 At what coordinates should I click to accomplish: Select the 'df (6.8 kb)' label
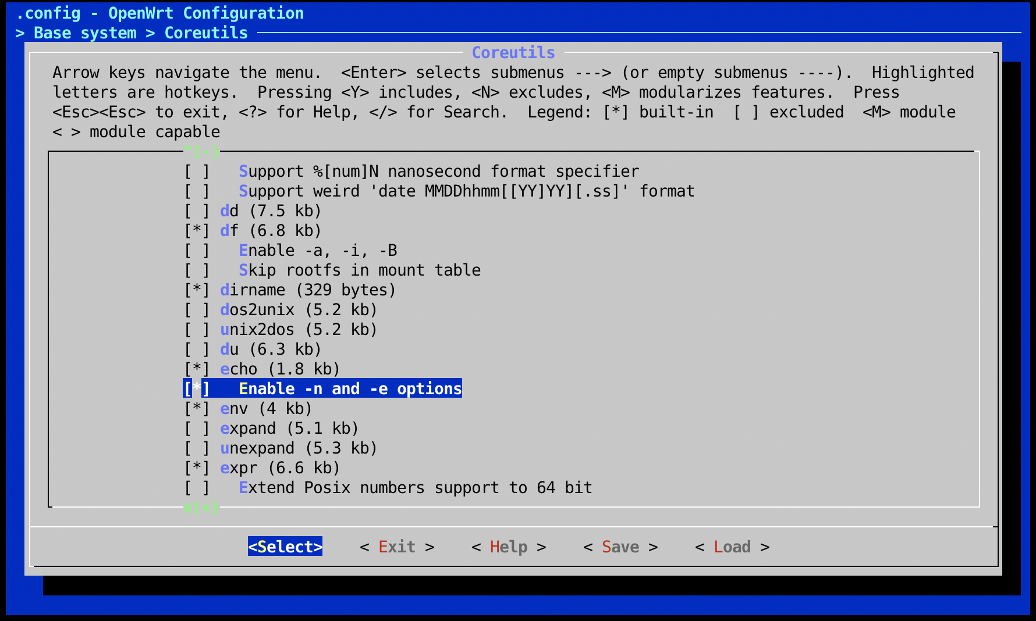[x=271, y=231]
